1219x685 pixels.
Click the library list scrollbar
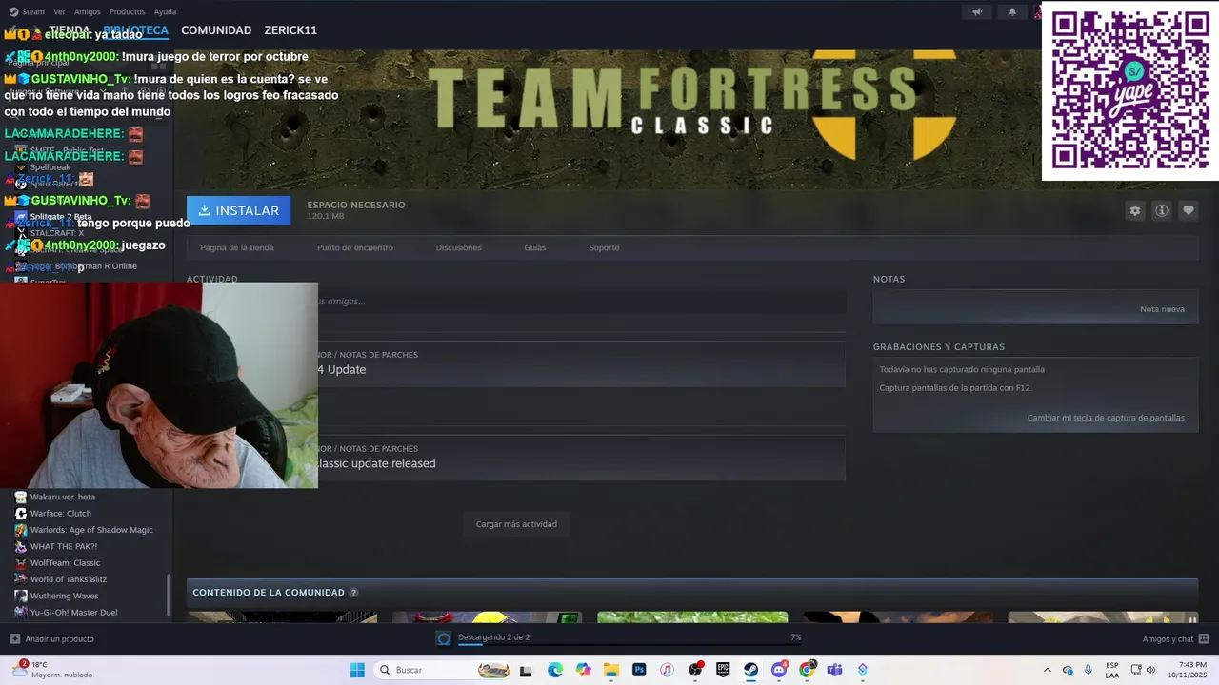pyautogui.click(x=170, y=595)
